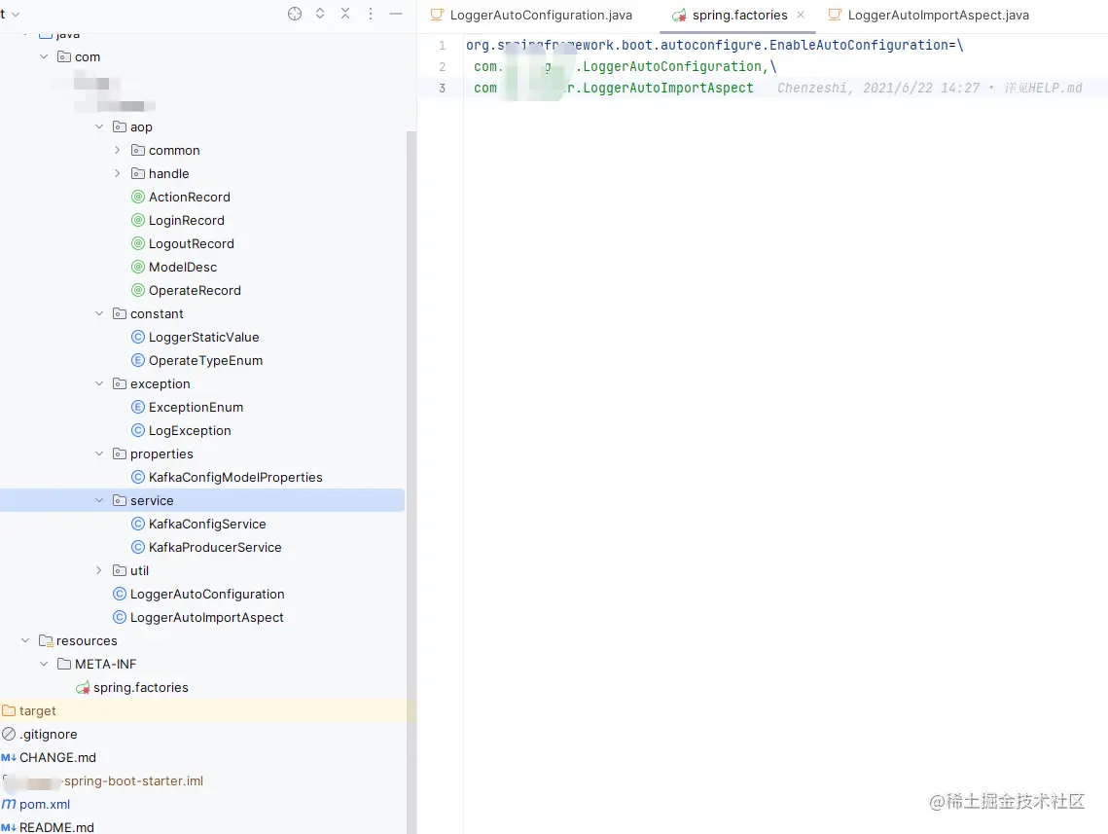The height and width of the screenshot is (834, 1108).
Task: Open the .gitignore file
Action: coord(48,733)
